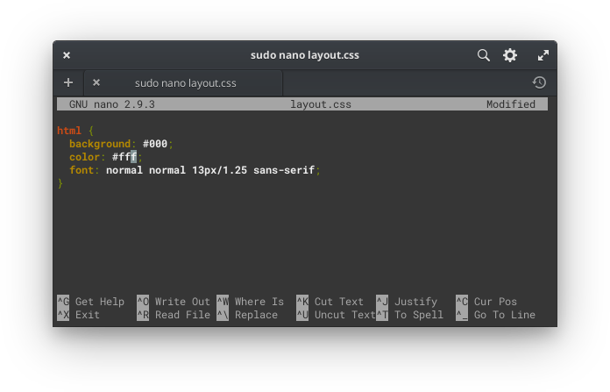Click the ^\ Replace shortcut
The height and width of the screenshot is (392, 610).
click(247, 315)
